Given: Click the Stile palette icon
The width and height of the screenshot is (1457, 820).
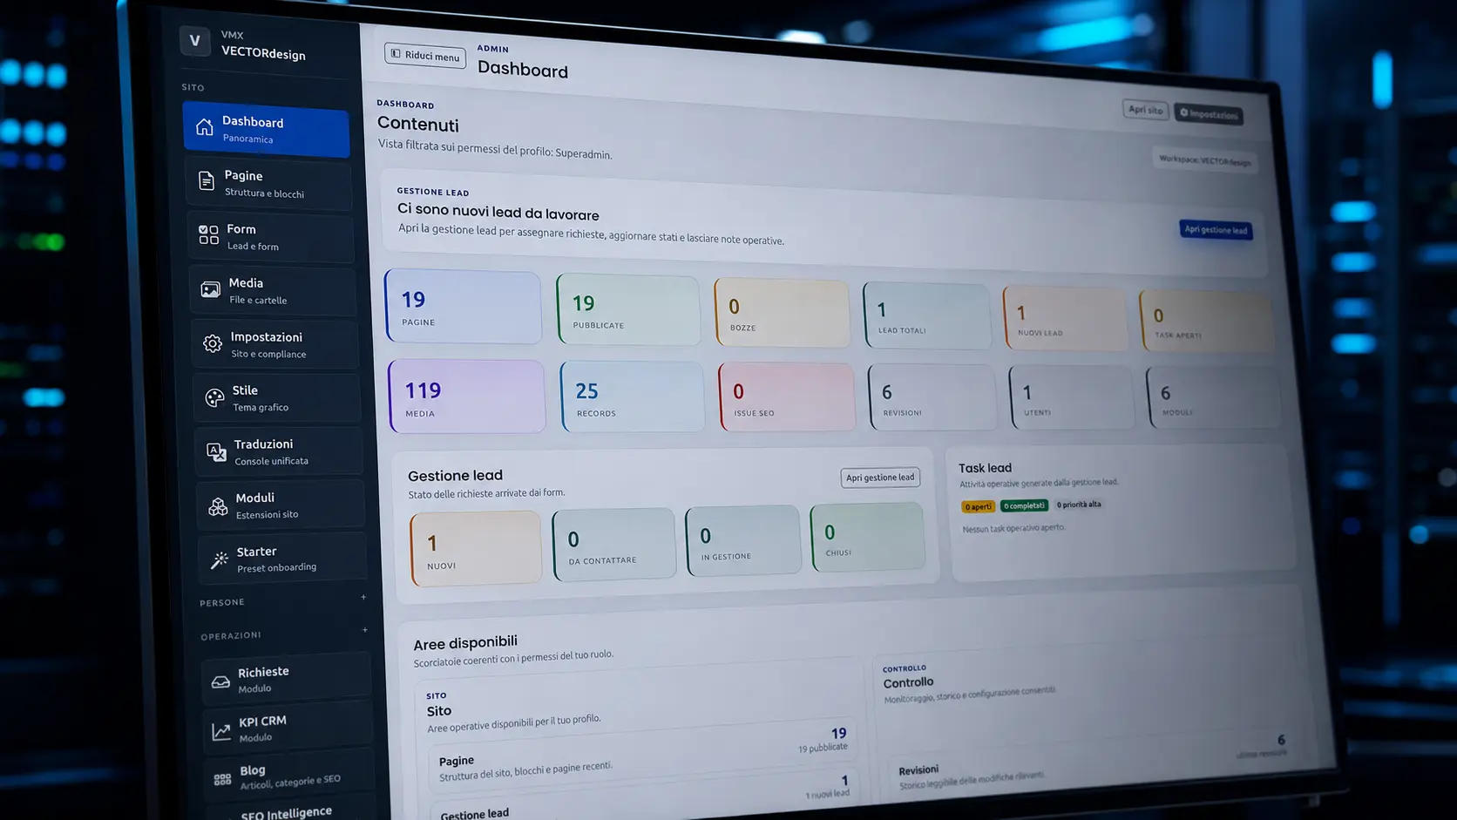Looking at the screenshot, I should pos(214,397).
